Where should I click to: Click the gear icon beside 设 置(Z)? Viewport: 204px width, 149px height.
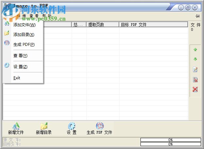pyautogui.click(x=7, y=65)
